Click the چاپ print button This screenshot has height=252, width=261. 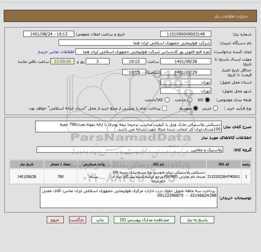pyautogui.click(x=100, y=220)
